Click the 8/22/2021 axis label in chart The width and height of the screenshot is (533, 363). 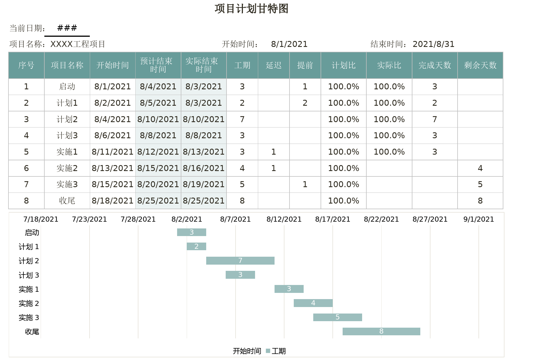[381, 219]
